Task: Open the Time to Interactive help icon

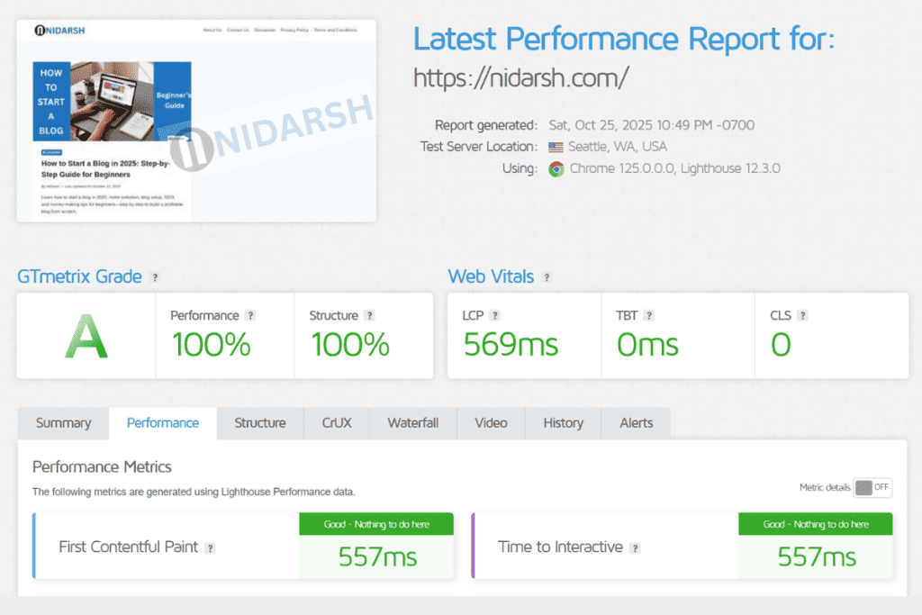Action: tap(637, 547)
